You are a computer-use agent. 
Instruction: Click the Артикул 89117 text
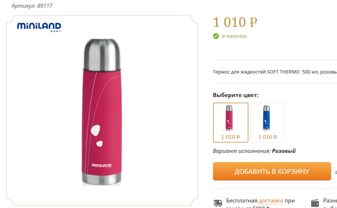click(x=32, y=6)
